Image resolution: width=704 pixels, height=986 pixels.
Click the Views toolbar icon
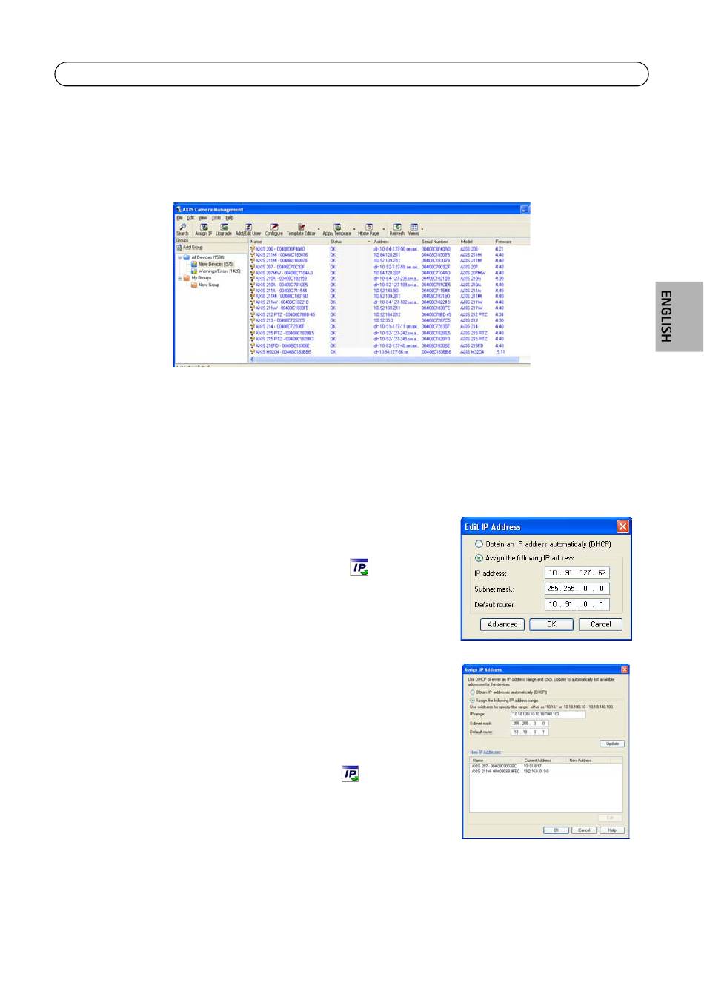[x=414, y=229]
